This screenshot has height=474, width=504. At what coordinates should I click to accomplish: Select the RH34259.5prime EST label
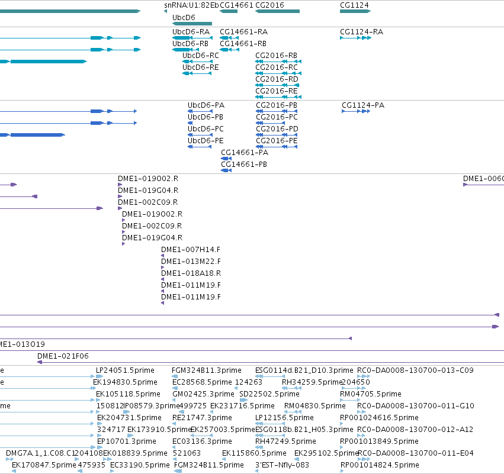click(312, 382)
